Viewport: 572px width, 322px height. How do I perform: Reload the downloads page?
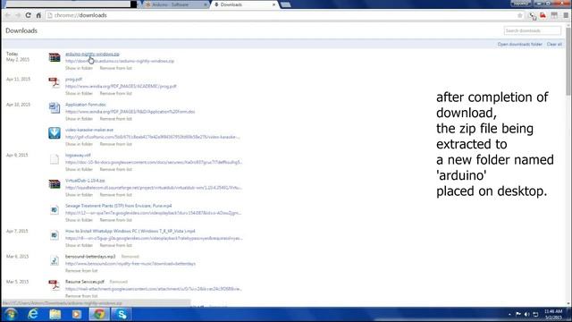(28, 15)
